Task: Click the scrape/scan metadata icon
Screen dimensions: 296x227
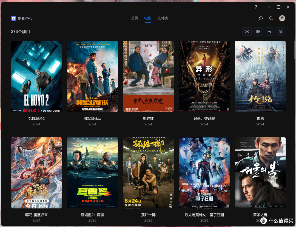Action: pos(247,31)
